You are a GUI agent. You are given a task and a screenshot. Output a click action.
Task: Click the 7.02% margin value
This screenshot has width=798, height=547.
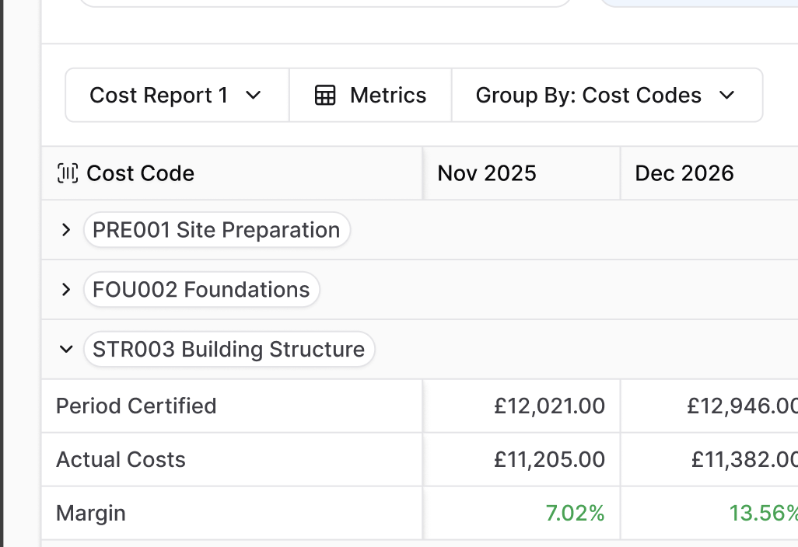point(575,514)
